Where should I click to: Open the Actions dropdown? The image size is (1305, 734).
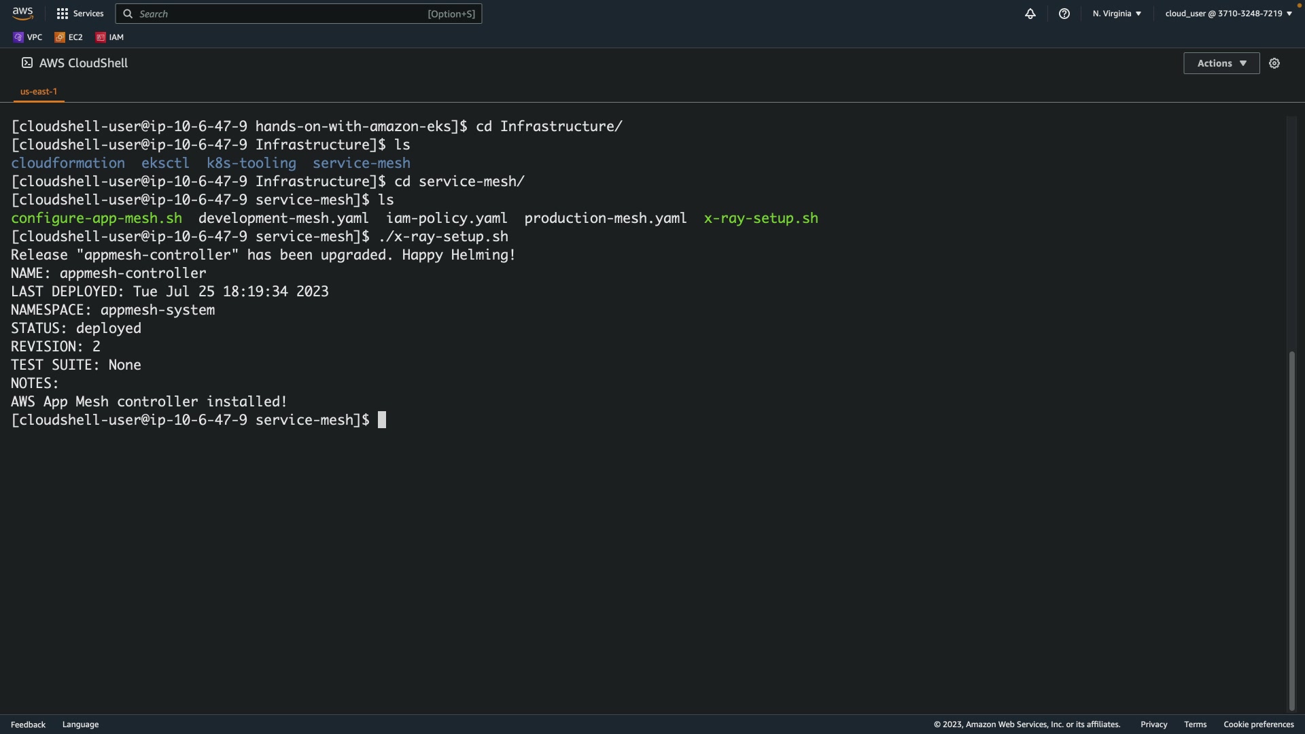pos(1221,63)
